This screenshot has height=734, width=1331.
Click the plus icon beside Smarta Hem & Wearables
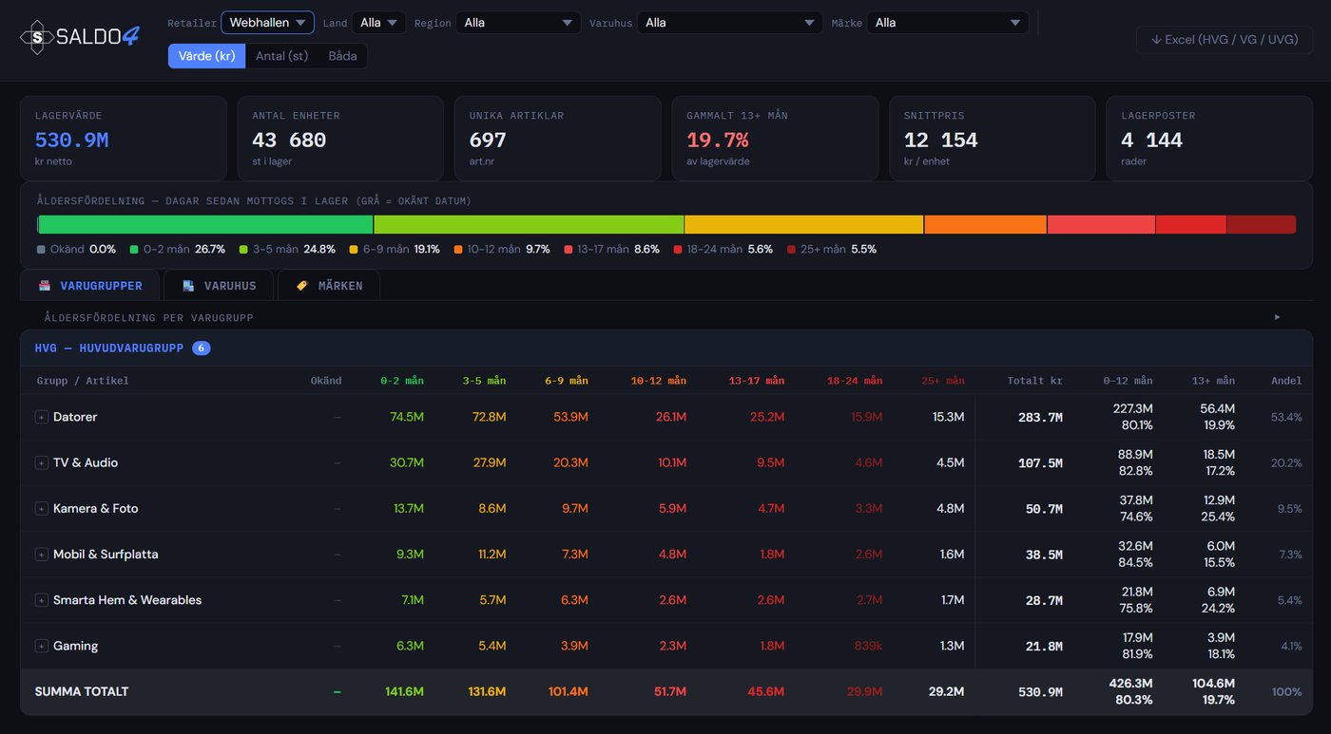(42, 600)
